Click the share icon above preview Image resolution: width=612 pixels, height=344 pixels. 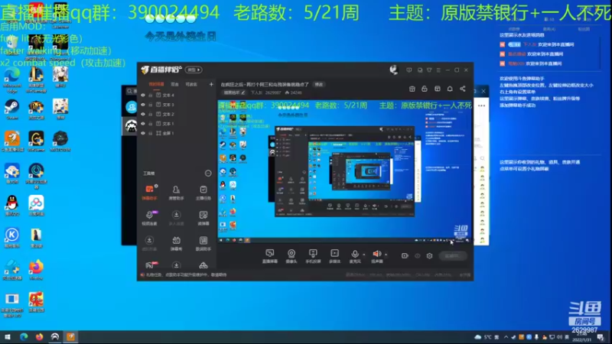(463, 89)
